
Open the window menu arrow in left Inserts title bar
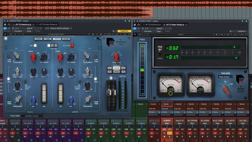(x=5, y=21)
